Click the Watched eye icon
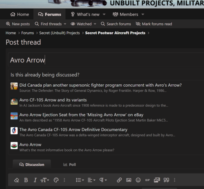Screen dimensions: 204x189 click(x=73, y=24)
